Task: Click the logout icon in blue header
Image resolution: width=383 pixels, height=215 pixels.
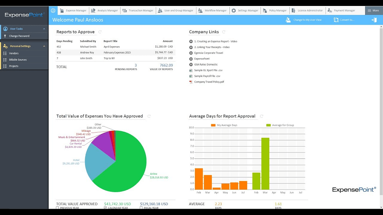Action: (x=374, y=20)
